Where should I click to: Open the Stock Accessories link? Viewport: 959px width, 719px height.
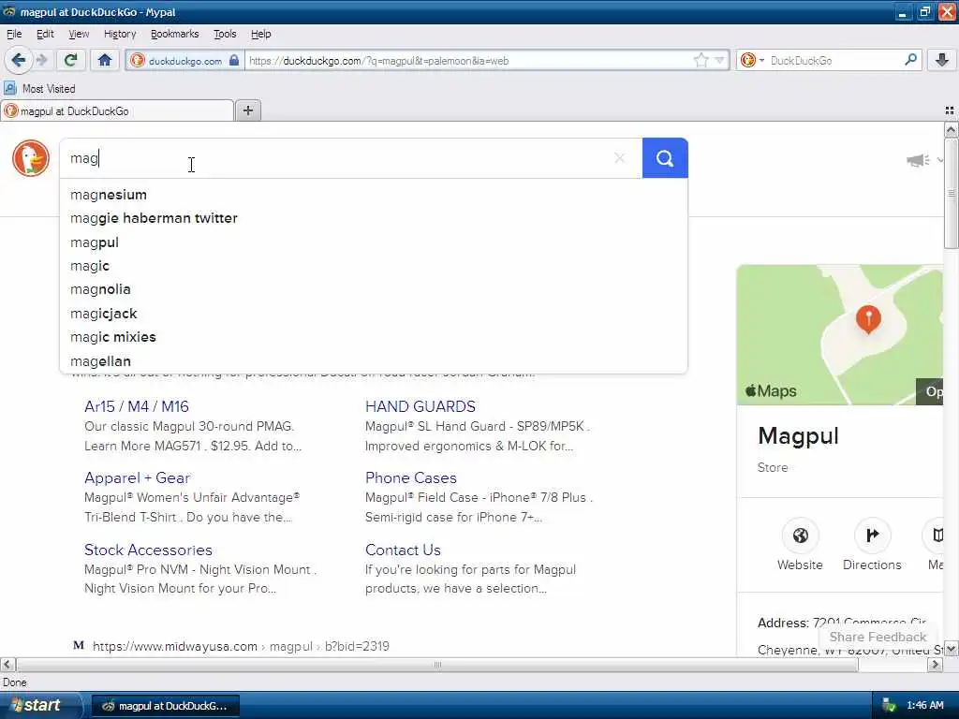click(148, 550)
